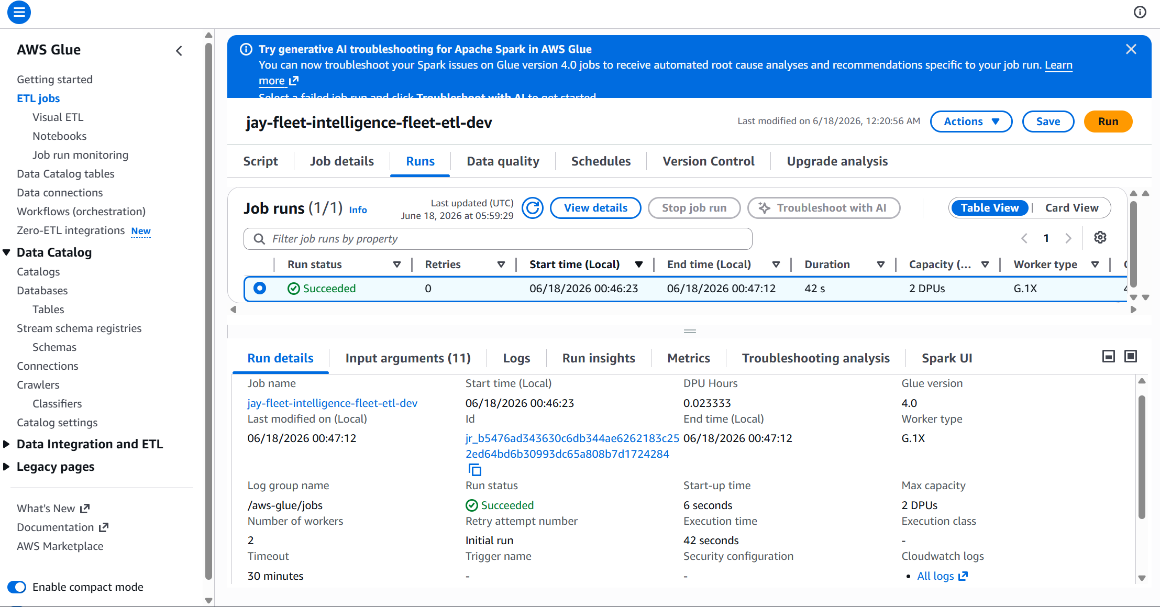Viewport: 1160px width, 607px height.
Task: Shrink the run details split panel
Action: tap(1109, 357)
